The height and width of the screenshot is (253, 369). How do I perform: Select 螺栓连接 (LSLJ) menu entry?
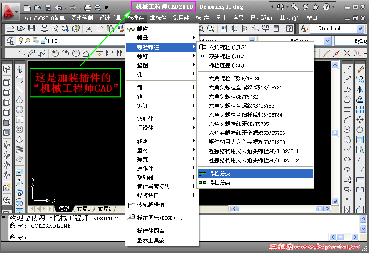255,65
